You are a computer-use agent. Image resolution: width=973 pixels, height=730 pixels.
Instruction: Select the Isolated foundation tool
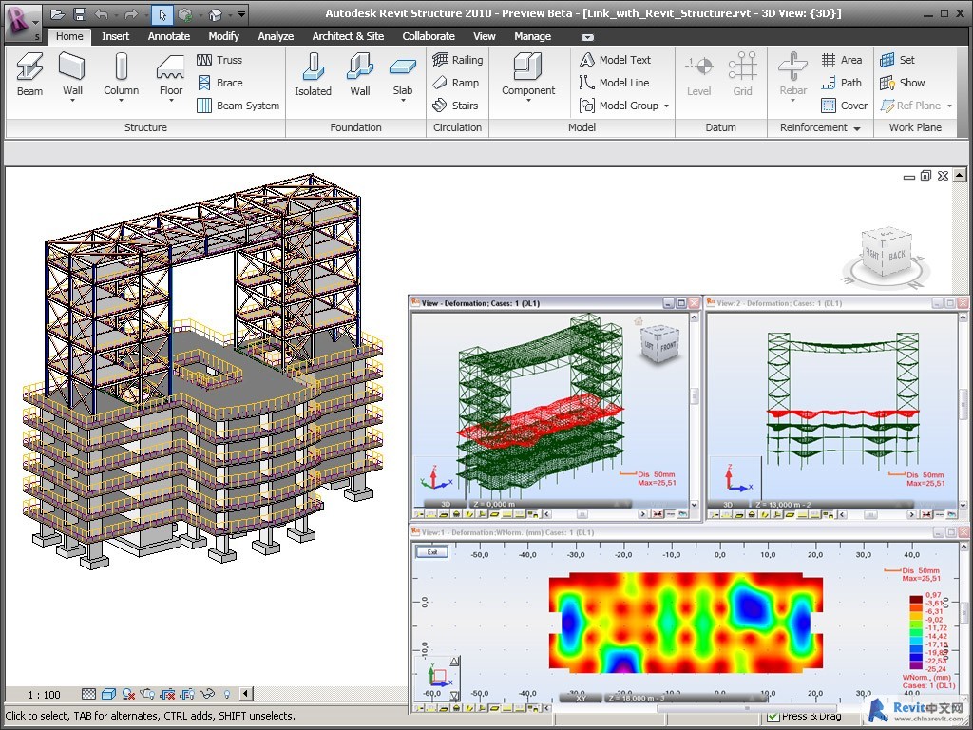click(313, 75)
